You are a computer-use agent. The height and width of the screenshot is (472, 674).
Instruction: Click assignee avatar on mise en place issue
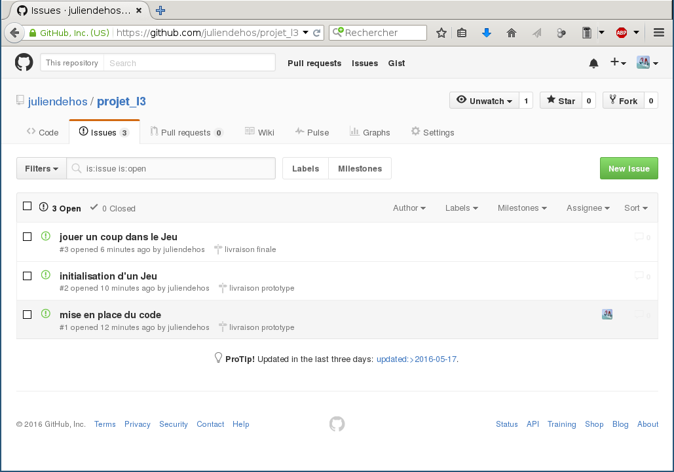(x=607, y=314)
